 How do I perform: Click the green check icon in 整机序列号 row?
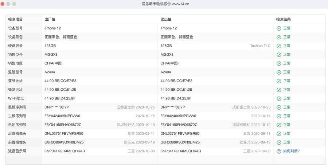click(x=279, y=107)
